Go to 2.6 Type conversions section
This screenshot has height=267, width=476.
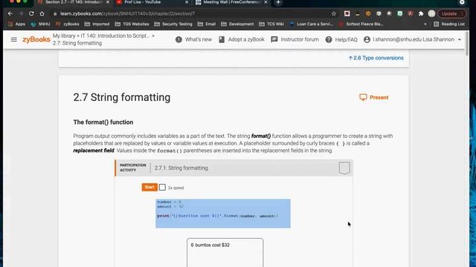tap(376, 58)
